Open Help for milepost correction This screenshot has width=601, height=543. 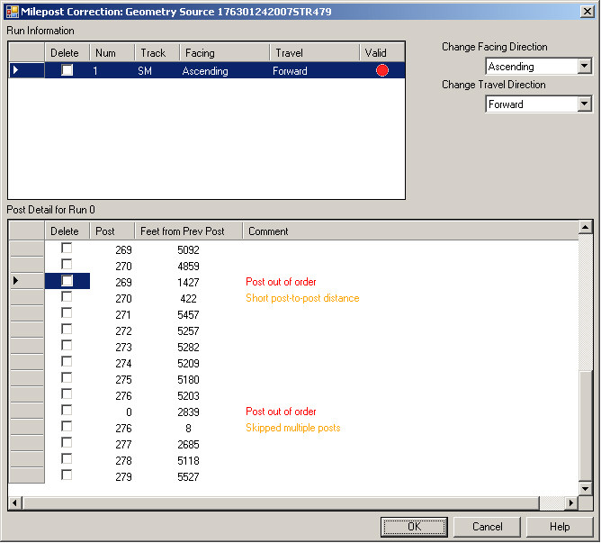560,527
